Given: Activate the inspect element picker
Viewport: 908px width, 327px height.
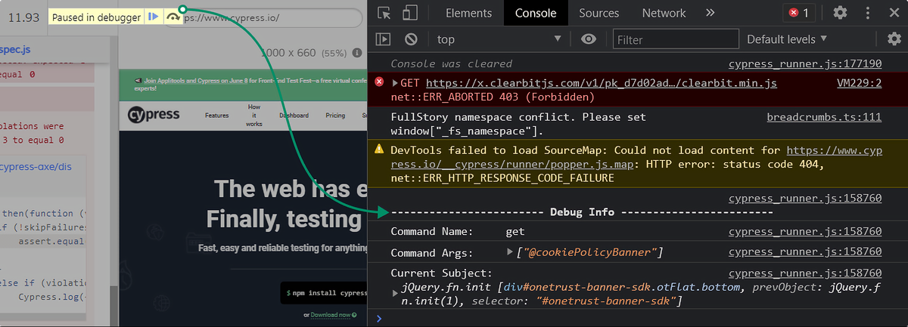Looking at the screenshot, I should click(x=384, y=13).
